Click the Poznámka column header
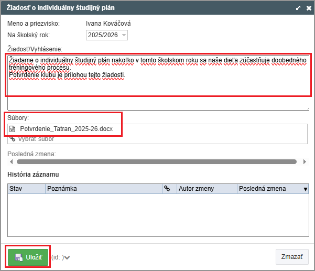 (103, 189)
